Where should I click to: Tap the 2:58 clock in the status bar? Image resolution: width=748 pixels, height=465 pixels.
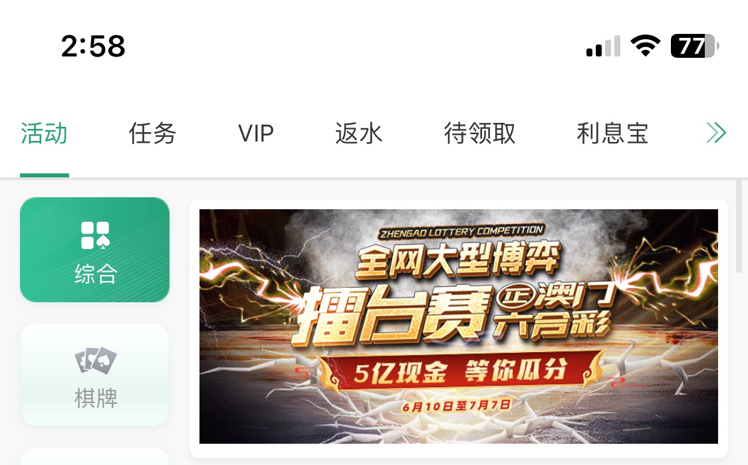[x=93, y=46]
